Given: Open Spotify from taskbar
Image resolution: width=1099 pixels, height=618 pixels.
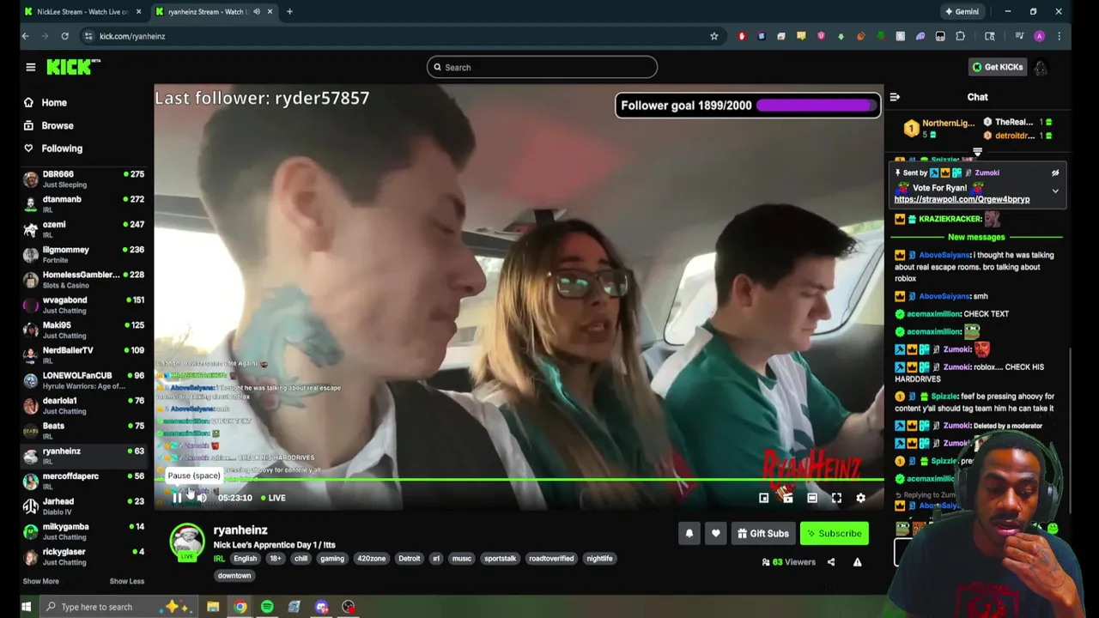Looking at the screenshot, I should 267,607.
